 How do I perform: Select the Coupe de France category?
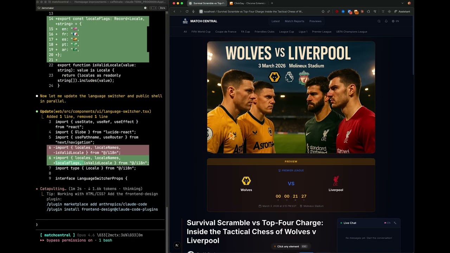[226, 32]
